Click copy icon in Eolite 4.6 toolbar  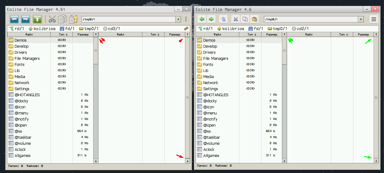point(245,19)
